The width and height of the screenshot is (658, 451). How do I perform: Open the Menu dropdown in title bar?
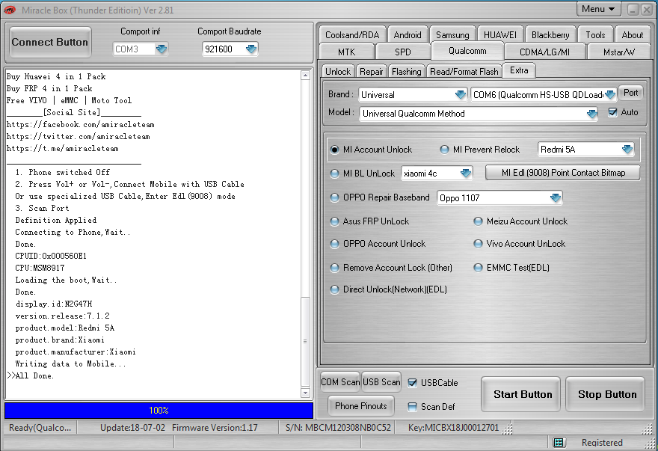pos(598,9)
